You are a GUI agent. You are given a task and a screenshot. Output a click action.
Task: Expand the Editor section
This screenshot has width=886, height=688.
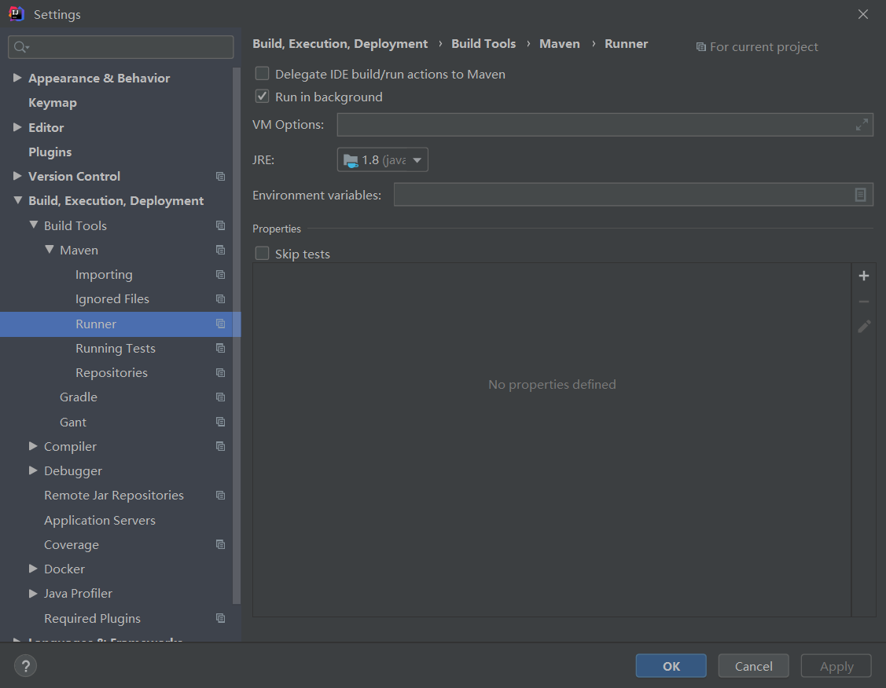coord(17,127)
